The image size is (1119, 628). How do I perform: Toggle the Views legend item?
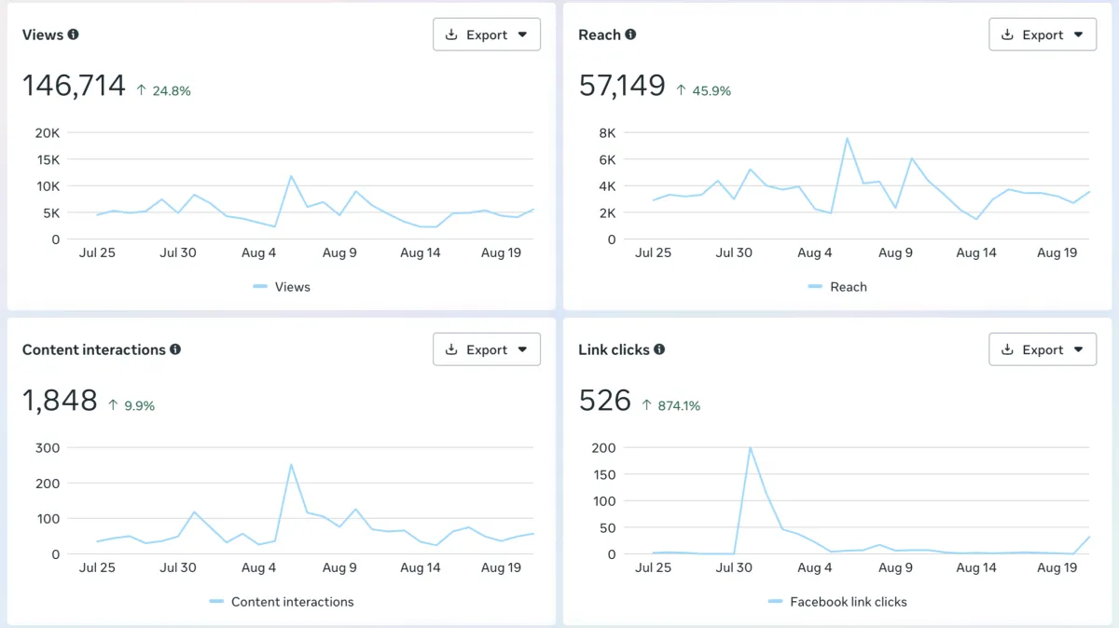[x=282, y=287]
